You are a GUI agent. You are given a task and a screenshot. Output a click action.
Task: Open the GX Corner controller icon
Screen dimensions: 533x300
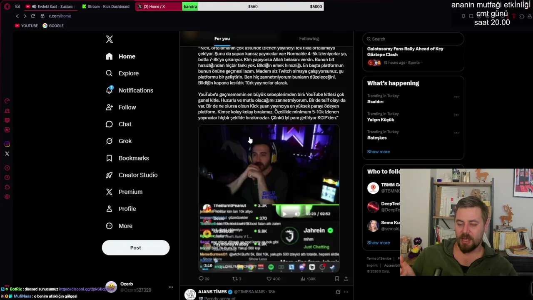click(18, 7)
